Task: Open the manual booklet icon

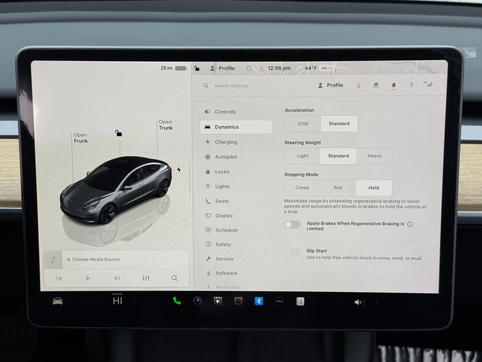Action: point(300,301)
